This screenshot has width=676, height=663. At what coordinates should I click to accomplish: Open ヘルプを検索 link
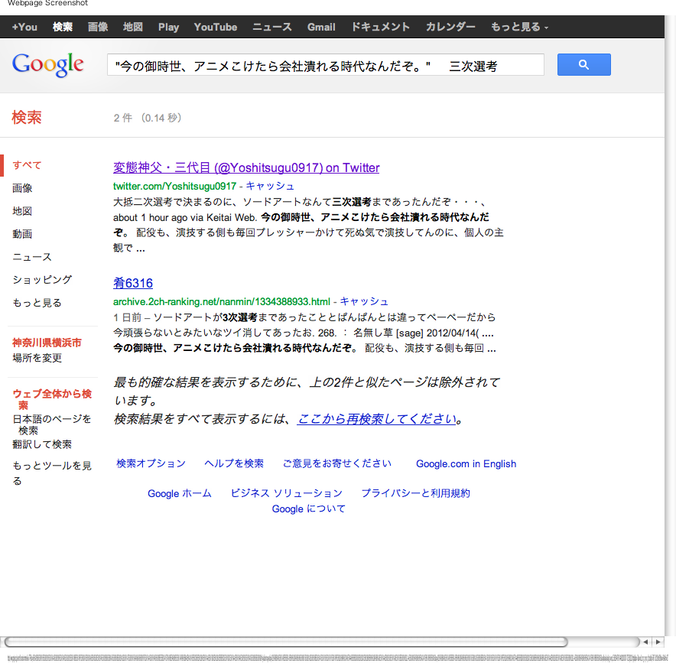[x=234, y=464]
